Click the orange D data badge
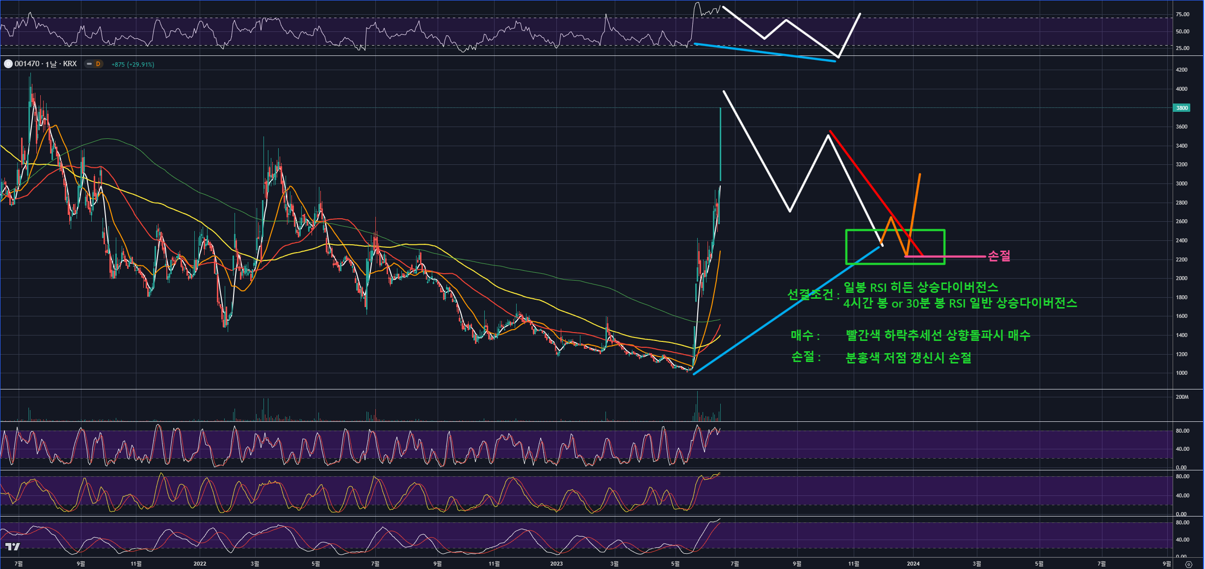 pos(98,64)
